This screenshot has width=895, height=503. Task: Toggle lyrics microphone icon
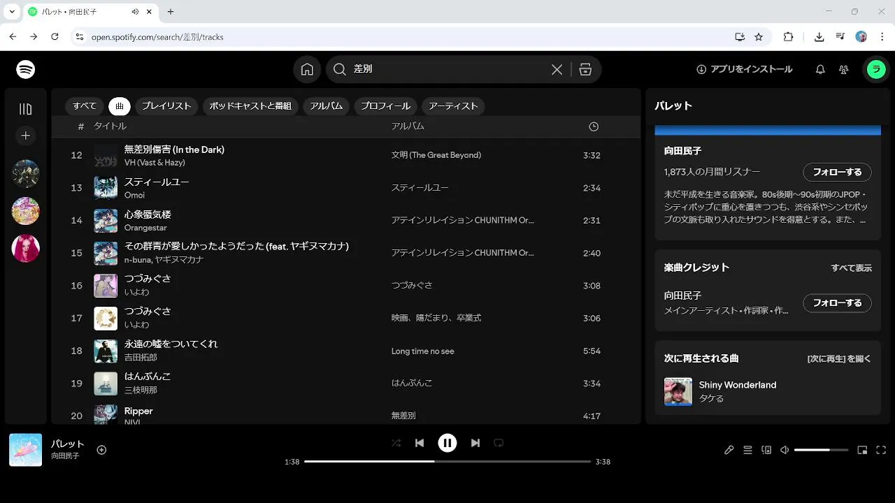pyautogui.click(x=729, y=450)
